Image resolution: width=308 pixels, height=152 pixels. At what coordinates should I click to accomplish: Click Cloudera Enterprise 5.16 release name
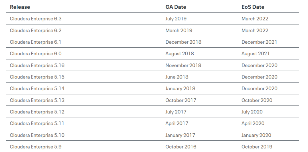point(37,65)
